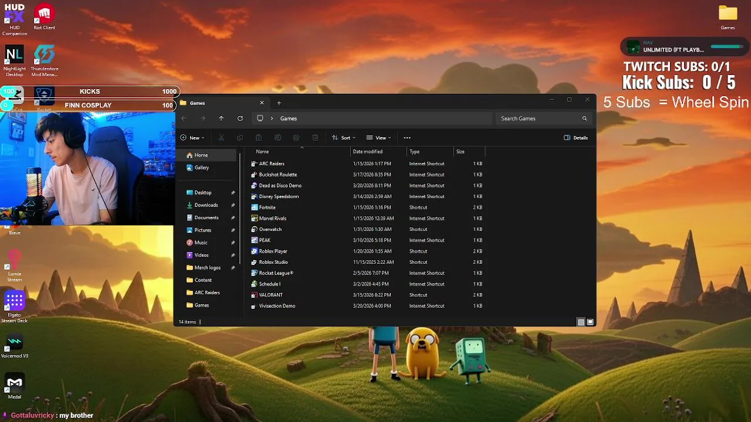Click the Share toolbar icon
The width and height of the screenshot is (751, 422).
pos(296,138)
